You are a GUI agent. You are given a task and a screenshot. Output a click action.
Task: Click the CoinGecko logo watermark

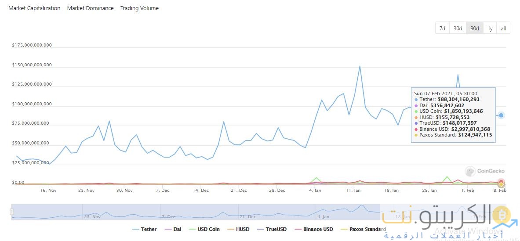(485, 171)
